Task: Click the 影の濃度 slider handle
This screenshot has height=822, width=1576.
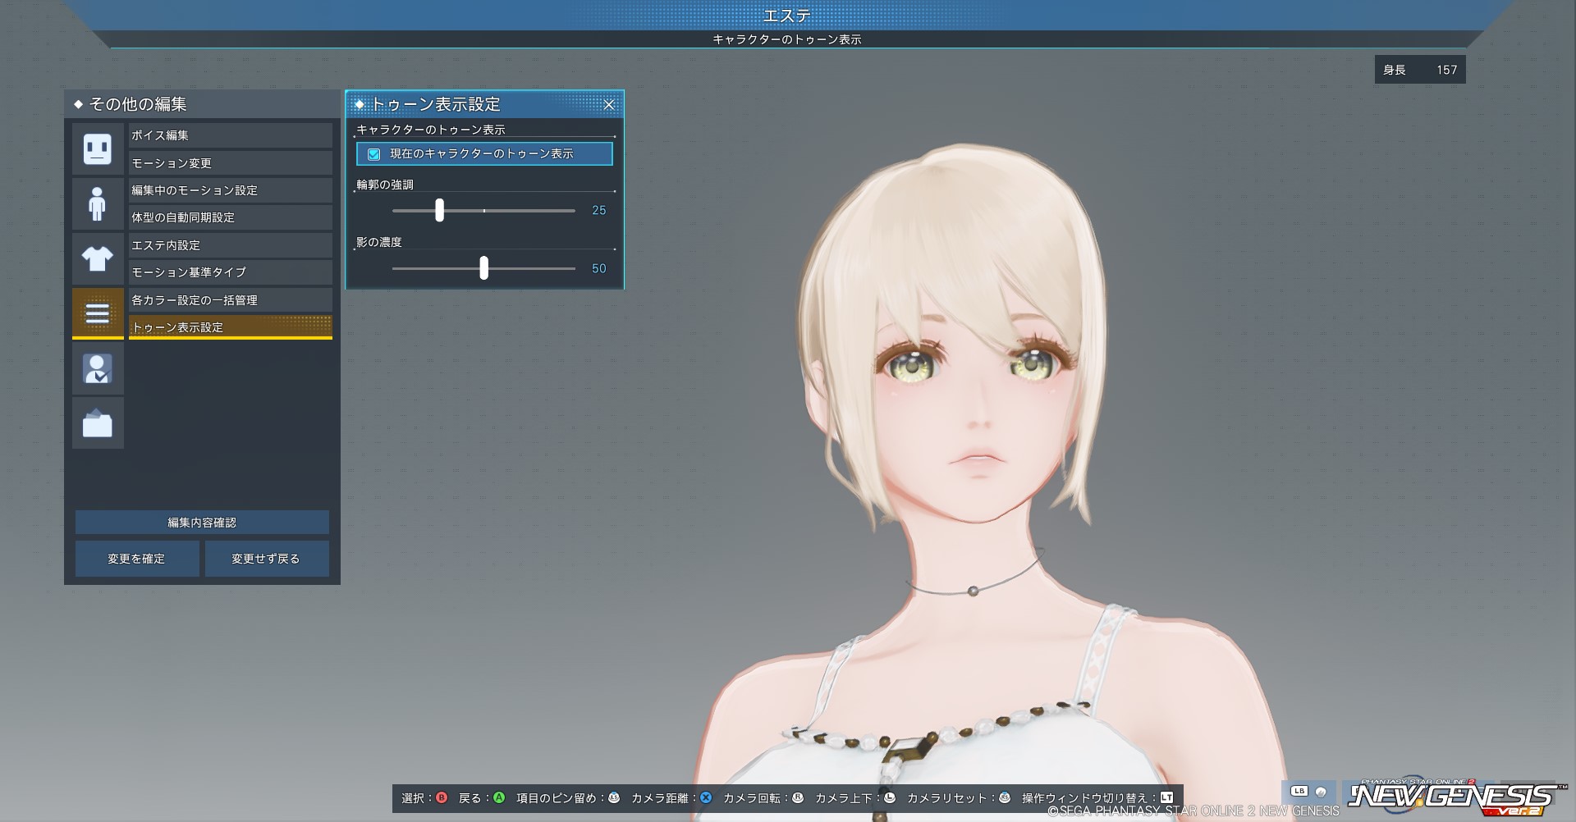Action: [x=484, y=267]
